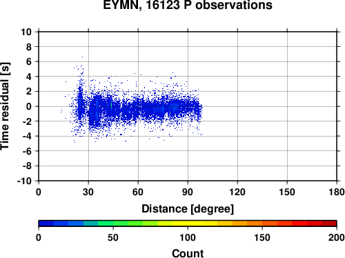Click the 'Count' colorbar label

point(188,253)
